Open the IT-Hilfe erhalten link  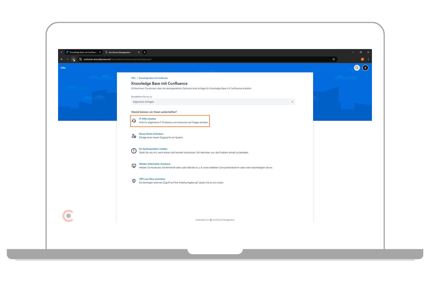(147, 119)
